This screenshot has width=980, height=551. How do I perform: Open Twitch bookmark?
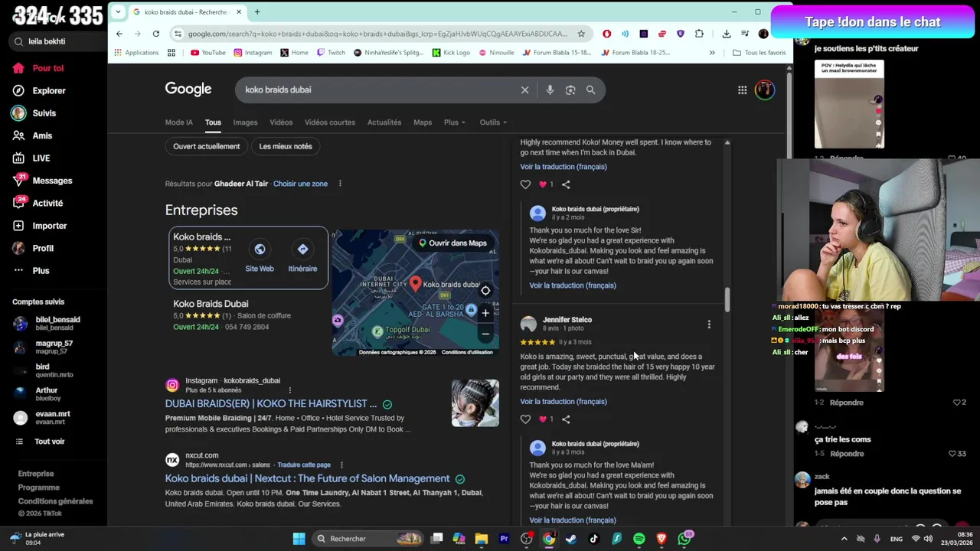(x=330, y=53)
